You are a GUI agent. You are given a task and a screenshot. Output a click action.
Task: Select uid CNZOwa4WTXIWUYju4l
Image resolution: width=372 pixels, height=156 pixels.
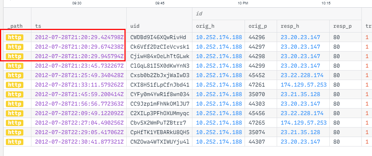point(160,142)
